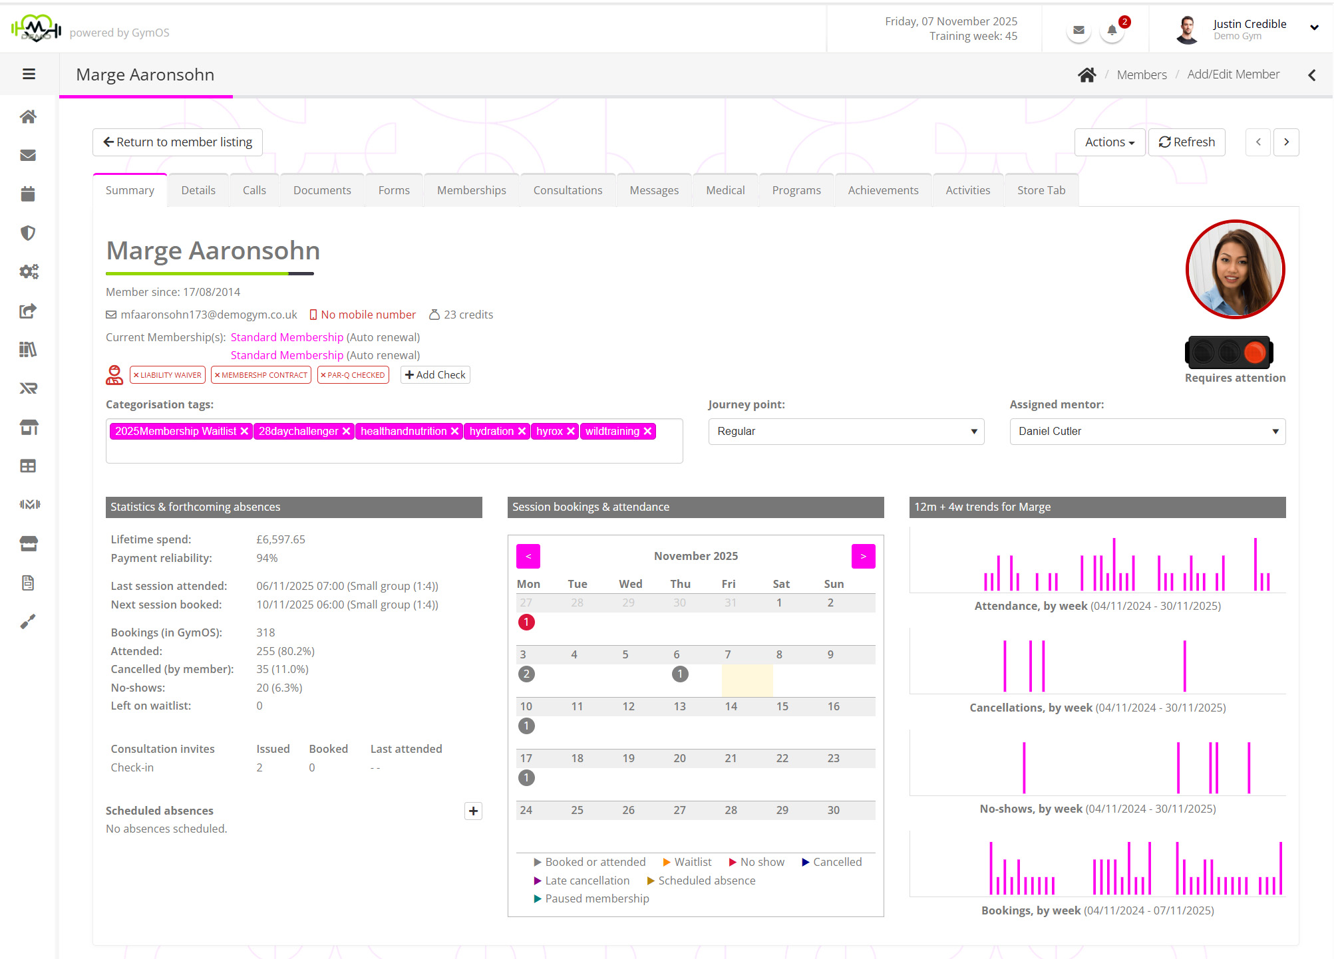
Task: Click the red traffic light status indicator
Action: tap(1254, 352)
